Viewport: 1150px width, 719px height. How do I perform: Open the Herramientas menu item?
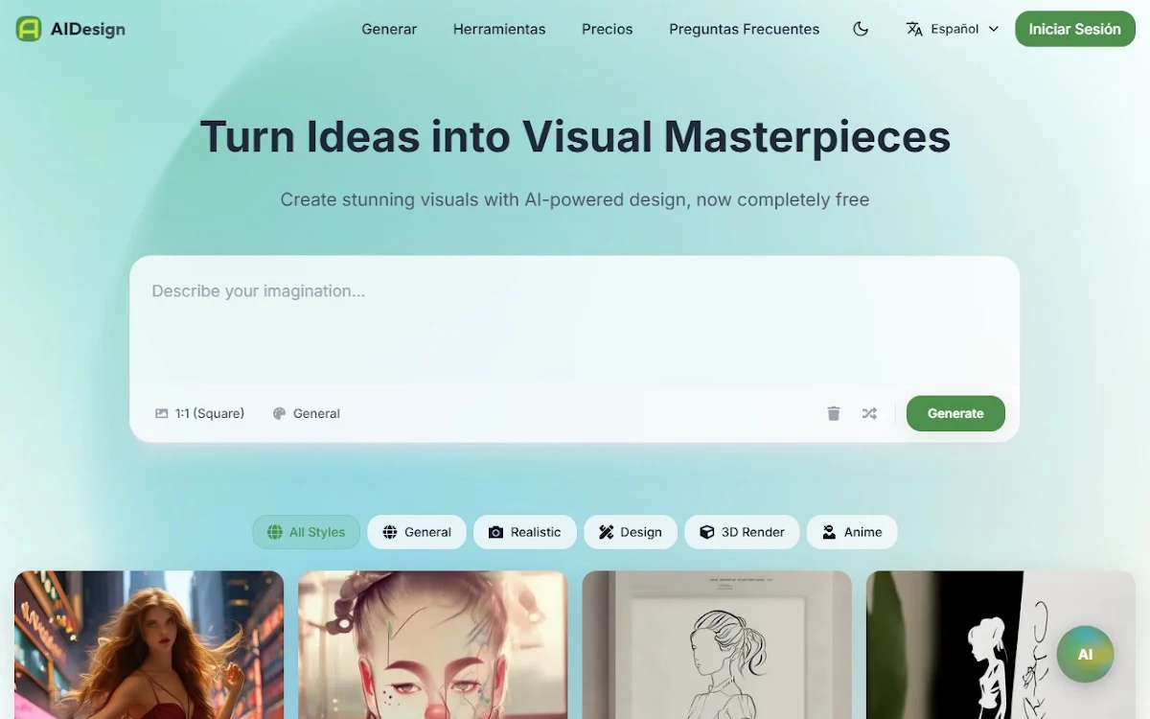pos(499,29)
